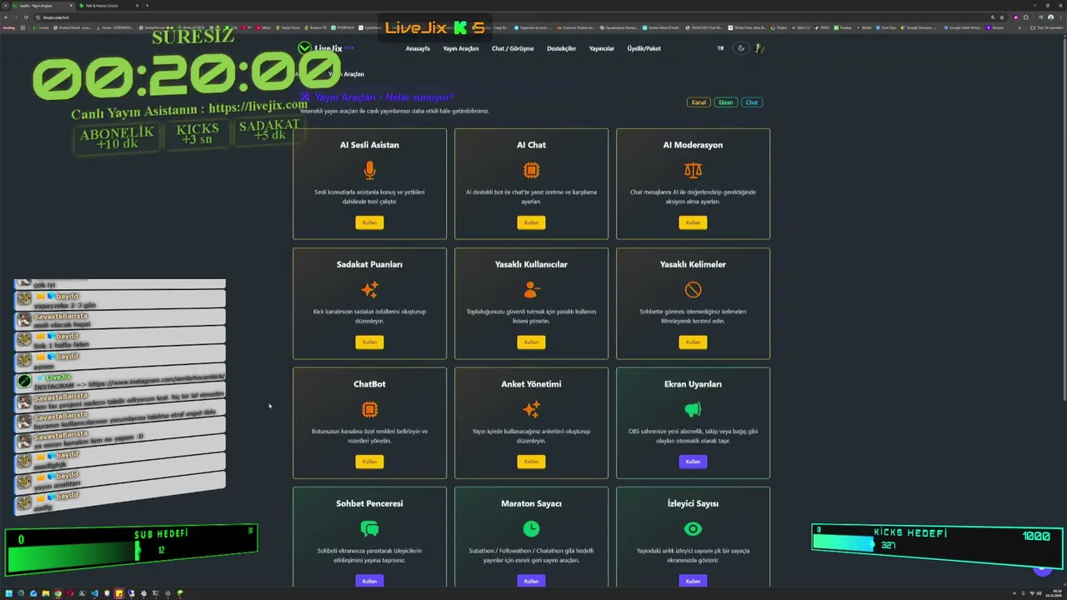
Task: Click Kullan under AI Moderasyon
Action: click(693, 222)
